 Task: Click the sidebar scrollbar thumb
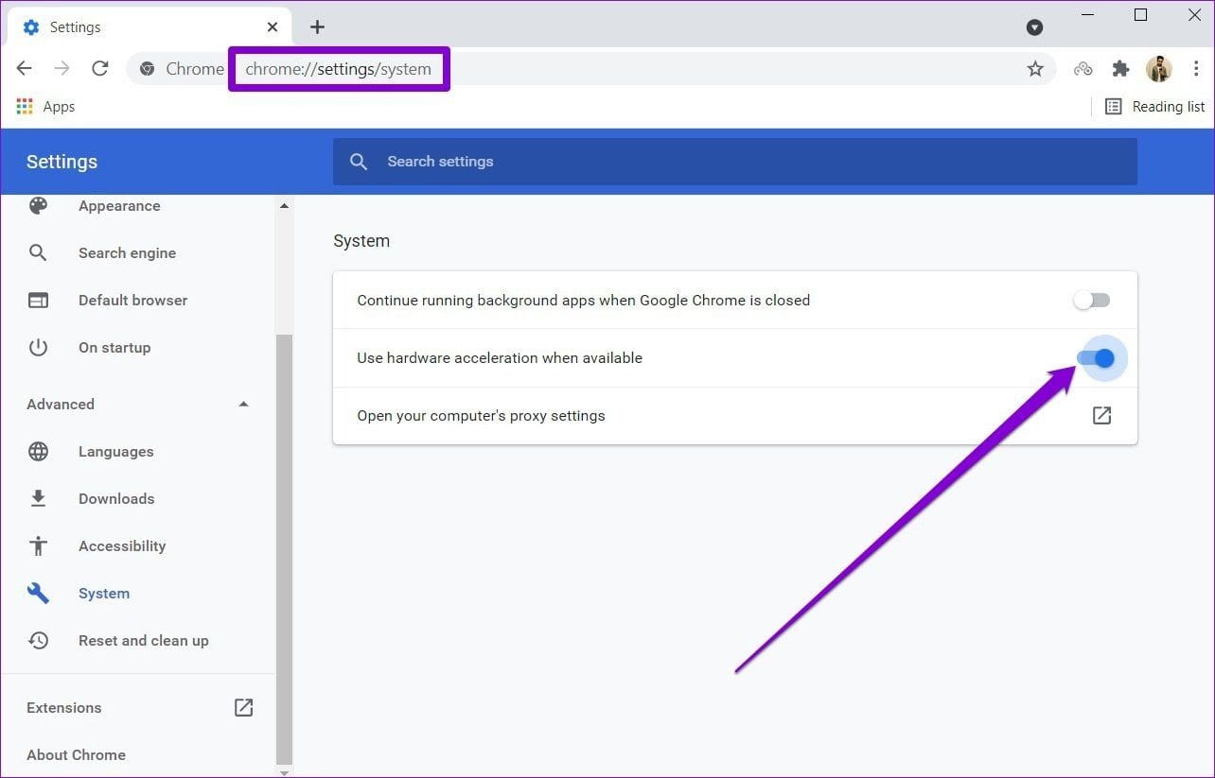[284, 548]
